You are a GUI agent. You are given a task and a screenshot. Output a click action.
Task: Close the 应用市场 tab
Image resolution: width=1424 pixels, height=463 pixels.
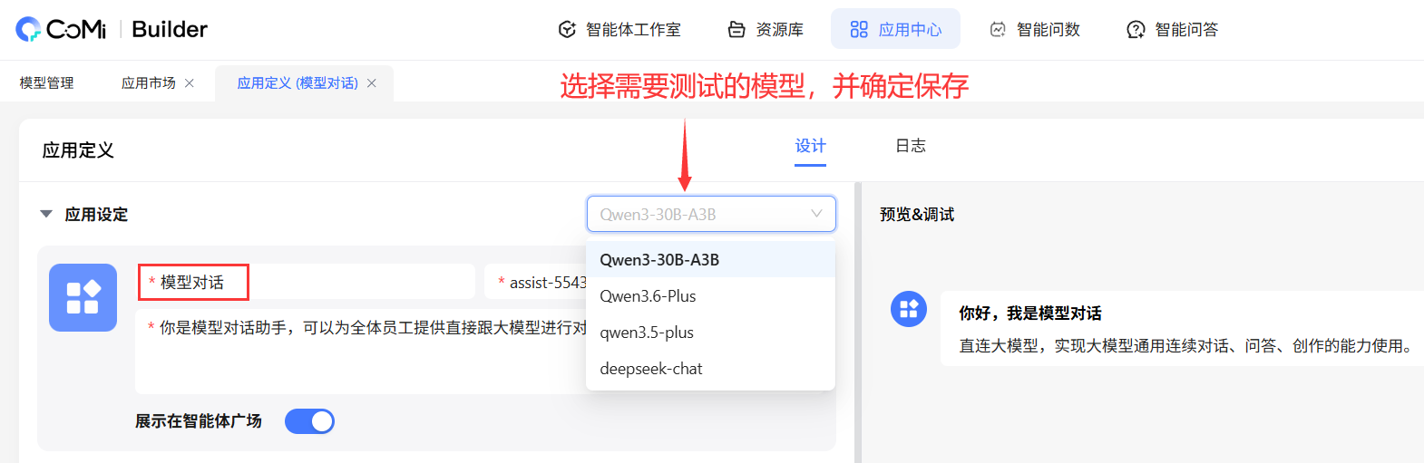pos(190,83)
